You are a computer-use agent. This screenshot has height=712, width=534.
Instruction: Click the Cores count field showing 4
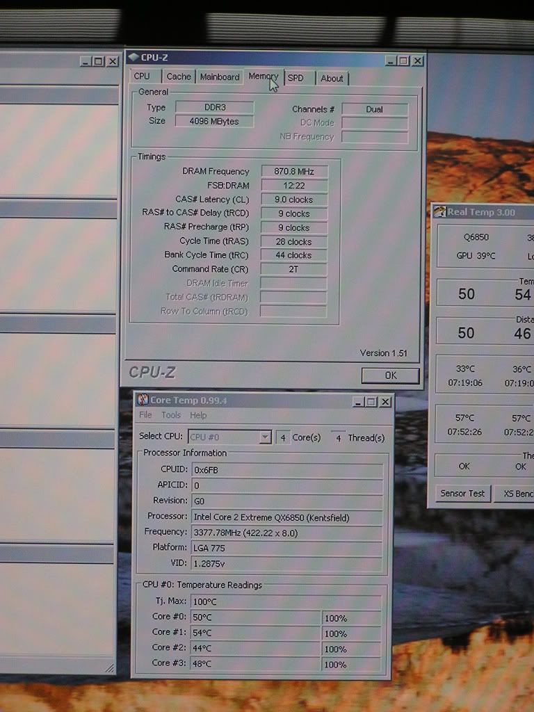[x=283, y=438]
